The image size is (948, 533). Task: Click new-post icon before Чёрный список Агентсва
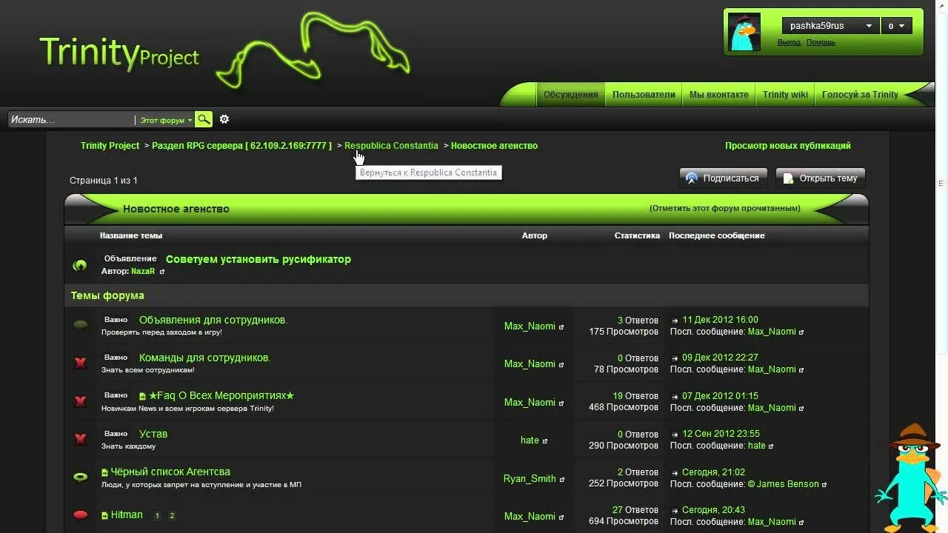coord(104,472)
